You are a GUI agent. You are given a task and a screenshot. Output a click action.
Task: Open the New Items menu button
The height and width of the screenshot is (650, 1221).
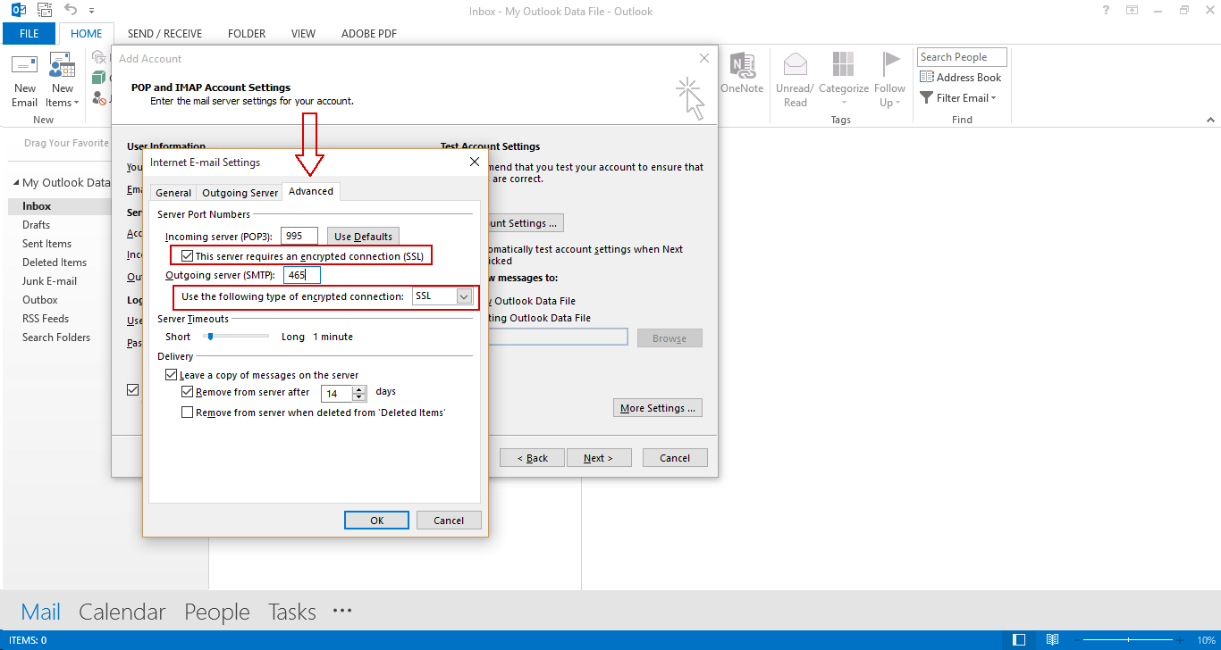pos(63,81)
